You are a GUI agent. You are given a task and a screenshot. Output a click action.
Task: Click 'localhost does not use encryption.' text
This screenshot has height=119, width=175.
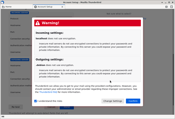click(x=56, y=39)
